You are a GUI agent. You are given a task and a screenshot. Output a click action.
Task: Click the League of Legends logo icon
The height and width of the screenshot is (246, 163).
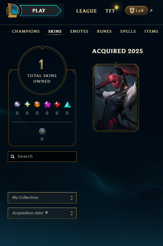13,11
